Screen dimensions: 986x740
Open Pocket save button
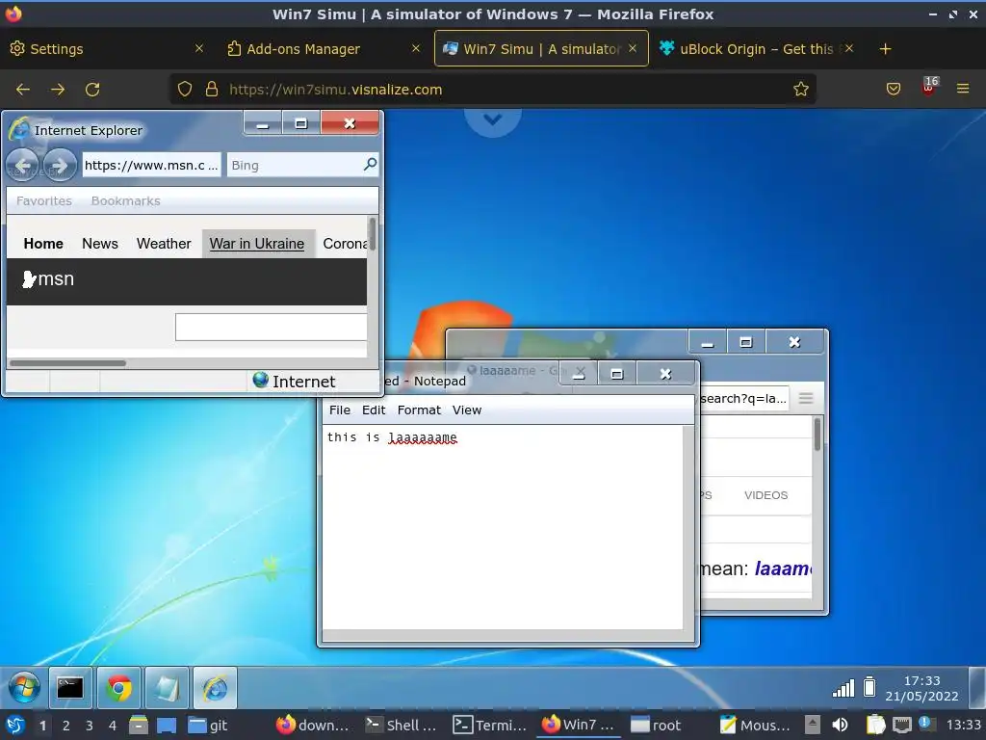point(894,90)
